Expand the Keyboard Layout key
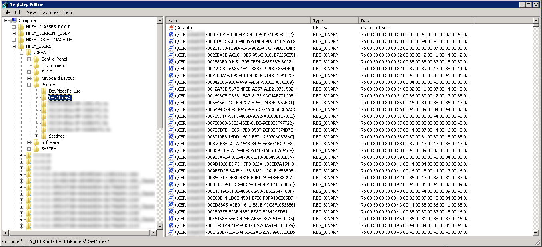The image size is (542, 247). pos(29,78)
